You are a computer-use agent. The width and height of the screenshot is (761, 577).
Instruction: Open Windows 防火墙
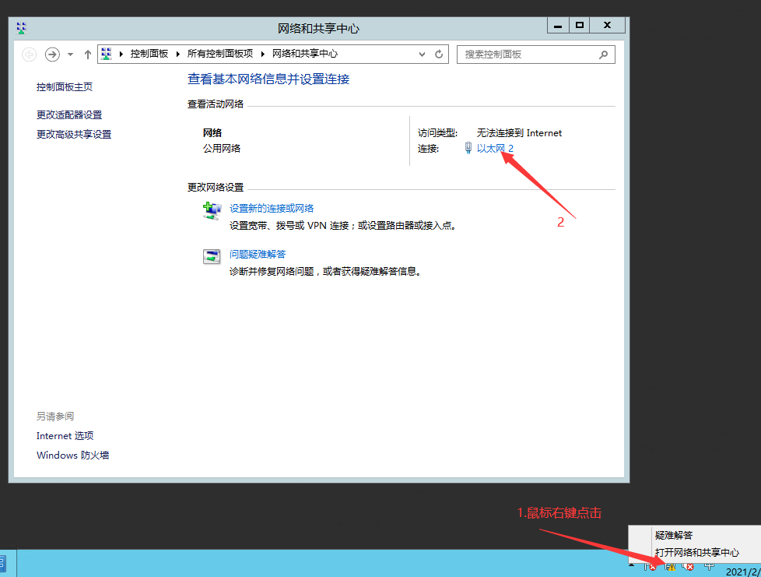(73, 455)
